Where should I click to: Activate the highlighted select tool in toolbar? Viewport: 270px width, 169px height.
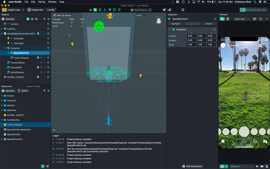click(x=95, y=10)
